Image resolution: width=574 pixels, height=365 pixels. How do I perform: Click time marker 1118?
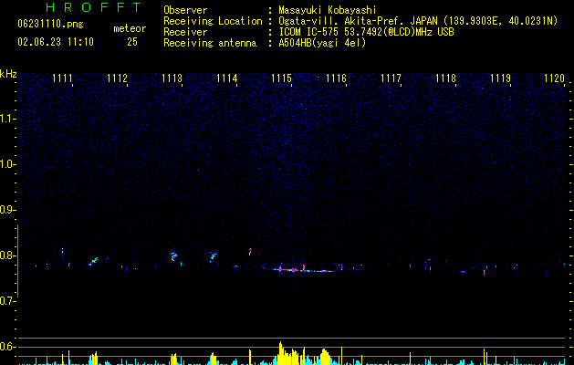tap(446, 78)
